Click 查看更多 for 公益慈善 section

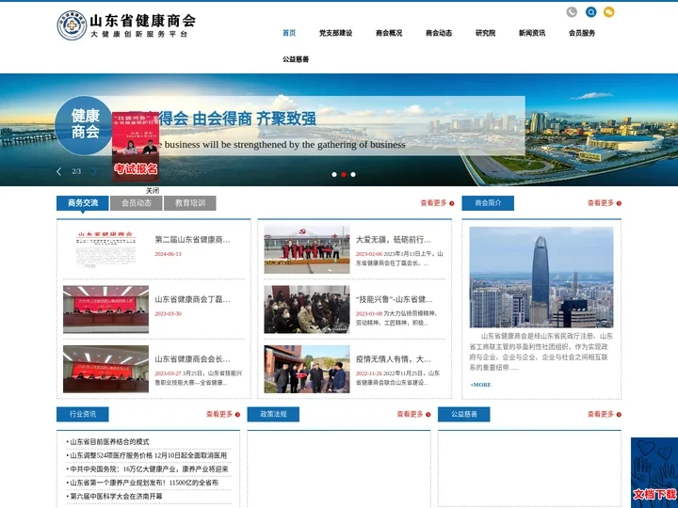[x=604, y=414]
